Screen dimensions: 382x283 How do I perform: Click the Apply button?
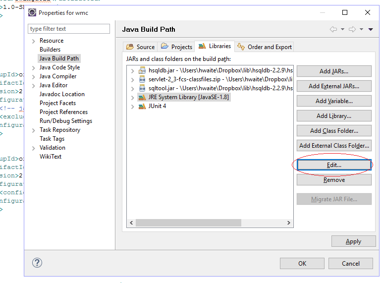(x=353, y=241)
